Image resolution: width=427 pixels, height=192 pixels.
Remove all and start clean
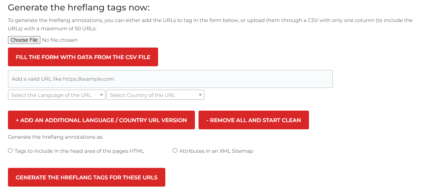[x=253, y=120]
